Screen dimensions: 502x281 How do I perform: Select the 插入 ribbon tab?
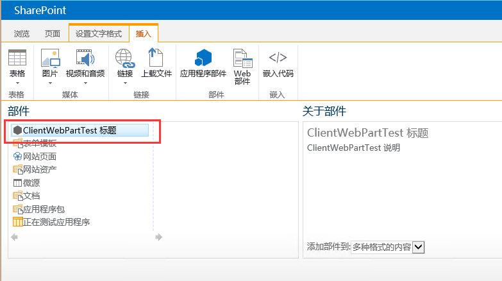click(x=143, y=33)
